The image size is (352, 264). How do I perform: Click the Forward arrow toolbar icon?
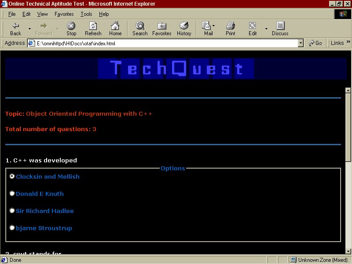44,26
